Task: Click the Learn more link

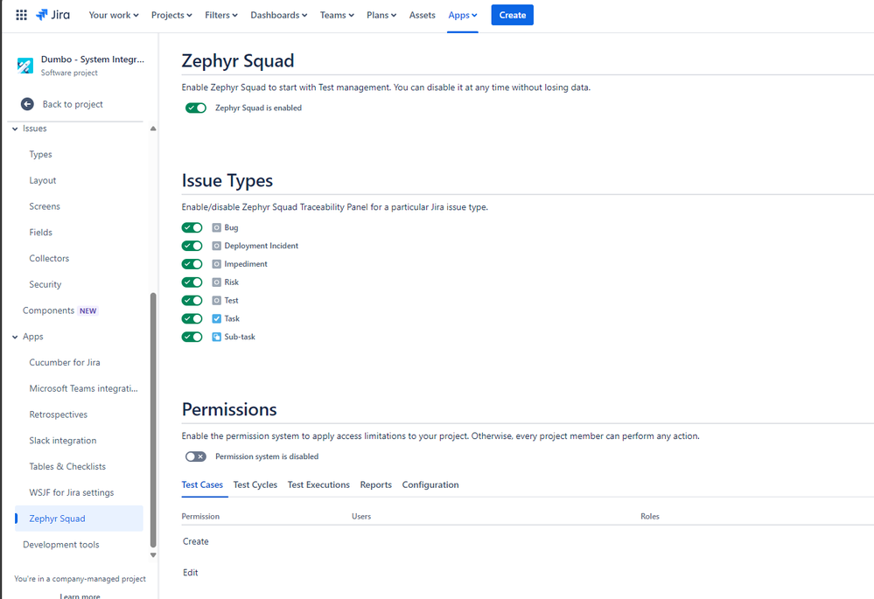Action: pyautogui.click(x=80, y=596)
